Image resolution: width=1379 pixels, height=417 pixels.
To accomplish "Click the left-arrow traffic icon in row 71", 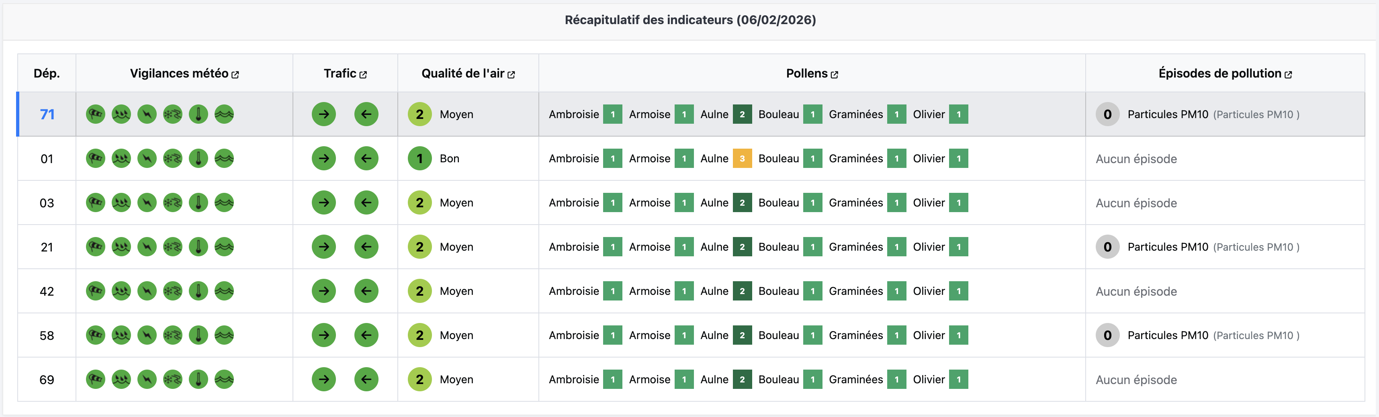I will pyautogui.click(x=366, y=114).
